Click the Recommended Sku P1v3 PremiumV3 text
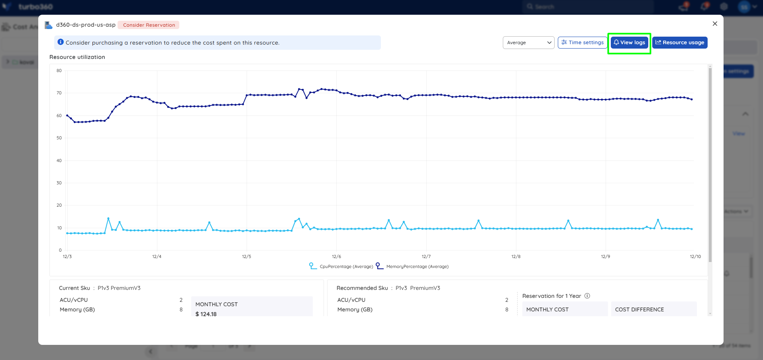 388,288
